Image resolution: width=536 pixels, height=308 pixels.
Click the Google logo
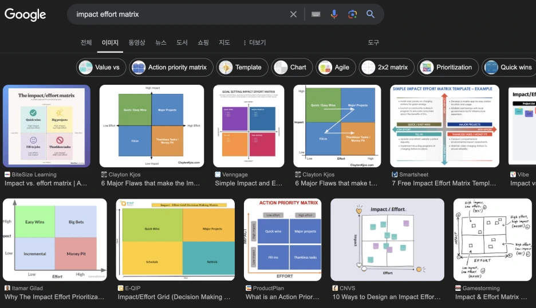click(x=25, y=14)
